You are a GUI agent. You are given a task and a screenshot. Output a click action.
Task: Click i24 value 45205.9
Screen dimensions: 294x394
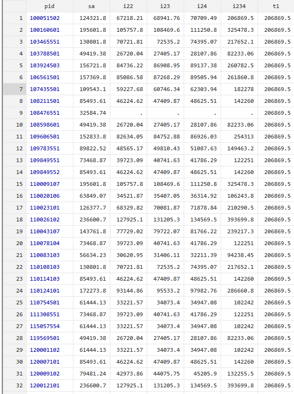pyautogui.click(x=202, y=374)
